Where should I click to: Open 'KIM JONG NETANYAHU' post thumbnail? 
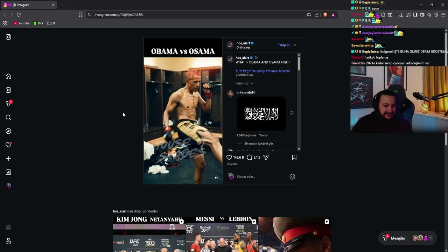pos(149,234)
